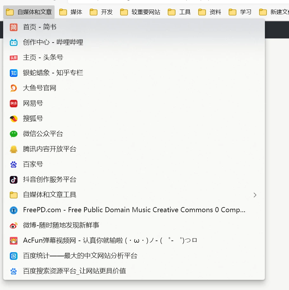Click the 搜狐号 fox favicon

[13, 118]
